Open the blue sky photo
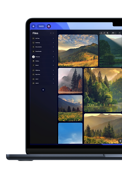 click(70, 133)
